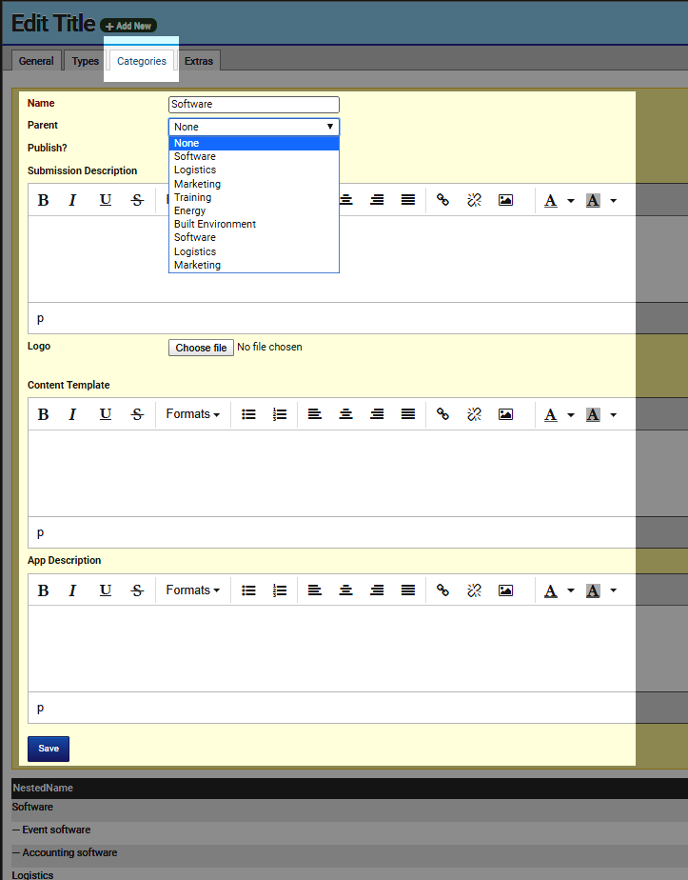This screenshot has width=688, height=880.
Task: Open Formats dropdown in App Description editor
Action: pyautogui.click(x=192, y=590)
